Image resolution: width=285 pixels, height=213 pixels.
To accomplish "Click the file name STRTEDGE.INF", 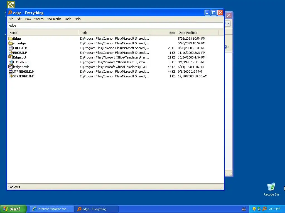I will pyautogui.click(x=23, y=76).
